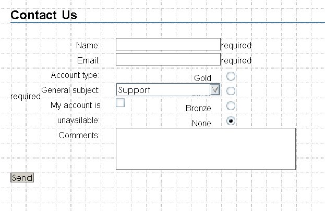Select the Gold account type radio button
This screenshot has height=211, width=325.
231,76
